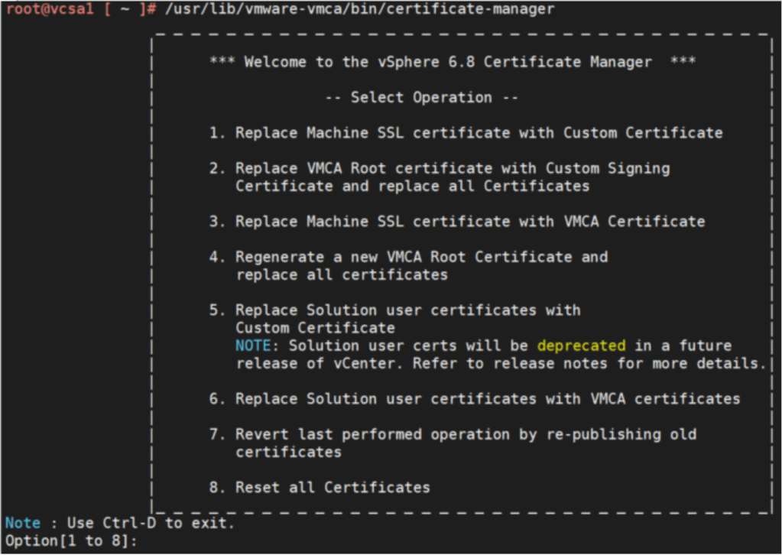Select option 3 Machine SSL with VMCA Certificate
The width and height of the screenshot is (782, 555).
tap(456, 222)
